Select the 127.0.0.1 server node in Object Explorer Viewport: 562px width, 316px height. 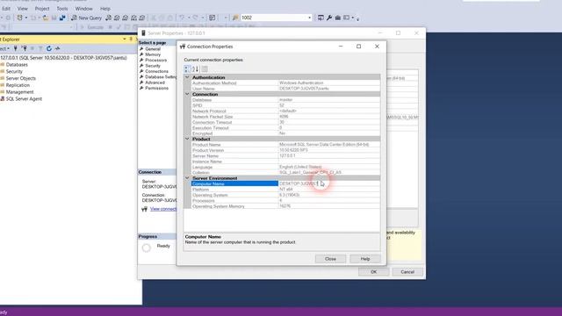point(63,58)
